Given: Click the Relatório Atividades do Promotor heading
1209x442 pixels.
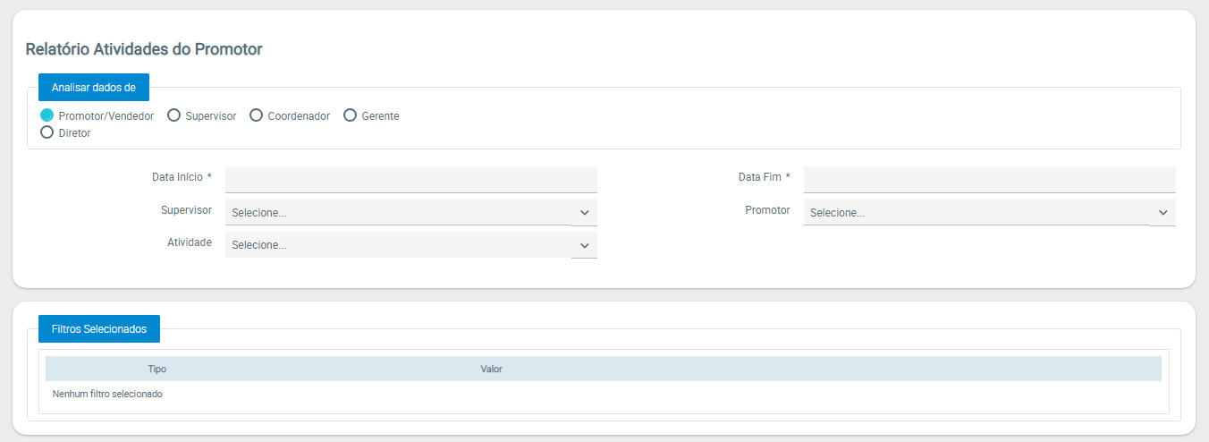Looking at the screenshot, I should coord(144,49).
